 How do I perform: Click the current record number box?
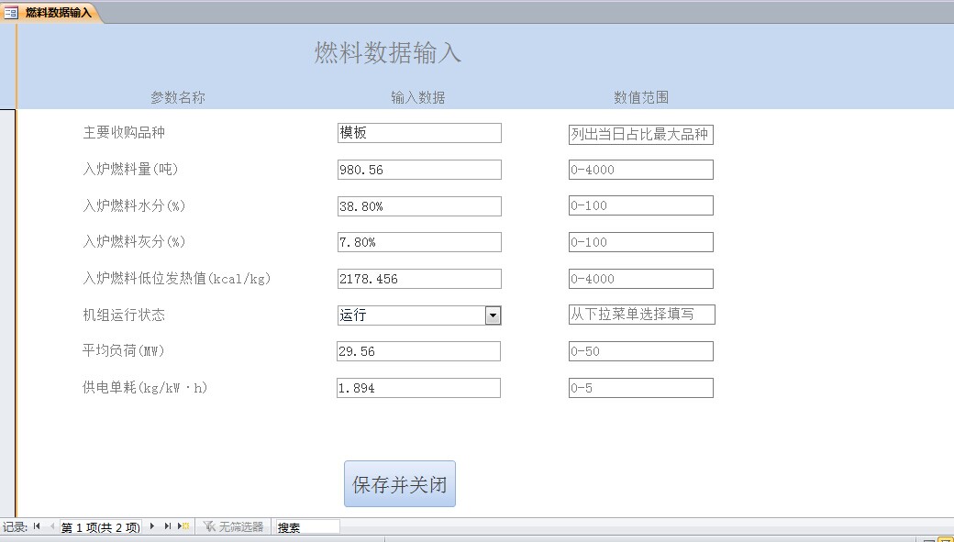click(x=100, y=526)
